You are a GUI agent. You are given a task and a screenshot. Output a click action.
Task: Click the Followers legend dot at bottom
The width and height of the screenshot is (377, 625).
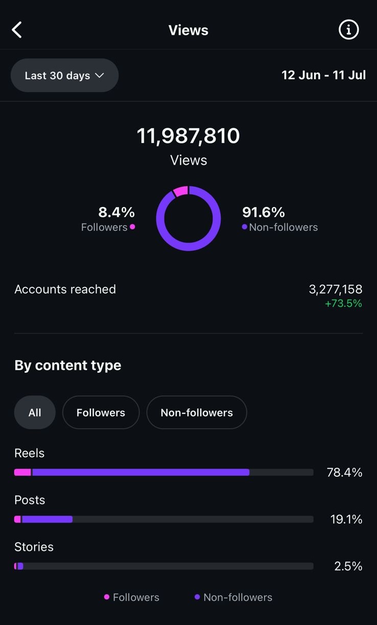[x=107, y=597]
